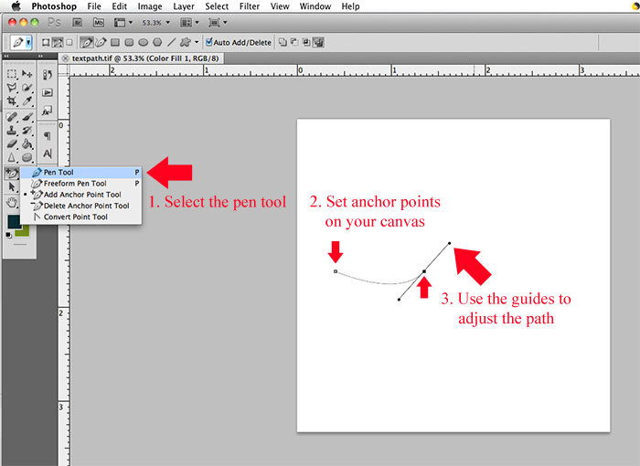Click the green background color swatch

(24, 232)
